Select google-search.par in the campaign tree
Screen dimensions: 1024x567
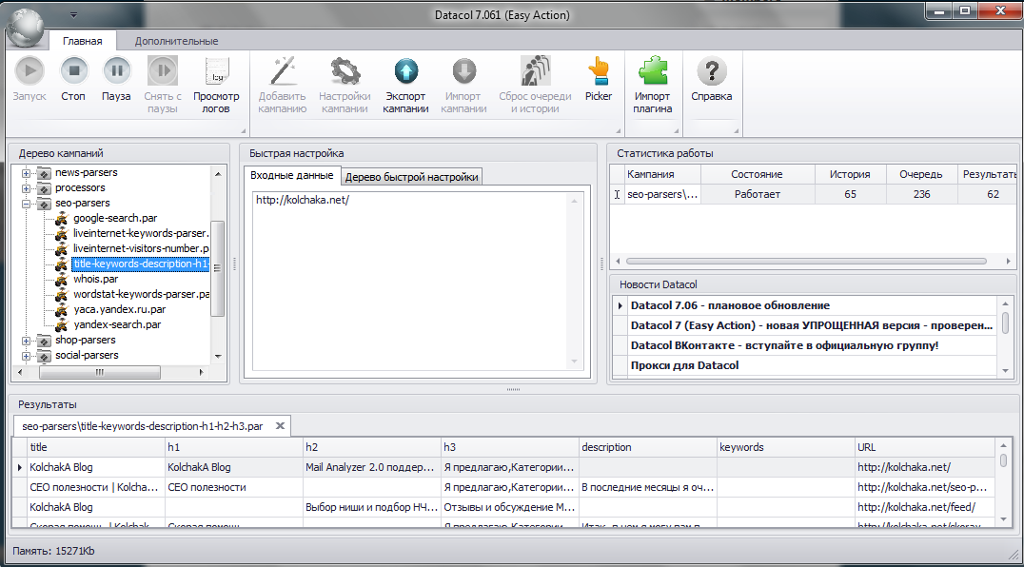click(115, 218)
